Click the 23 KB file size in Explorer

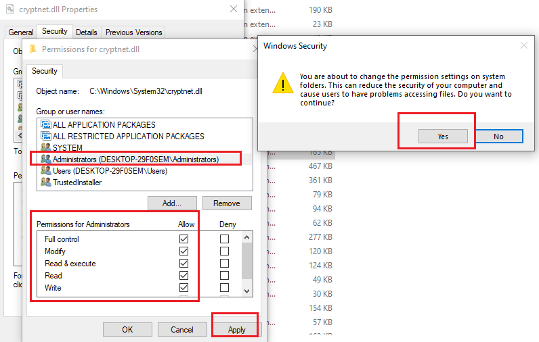click(322, 24)
